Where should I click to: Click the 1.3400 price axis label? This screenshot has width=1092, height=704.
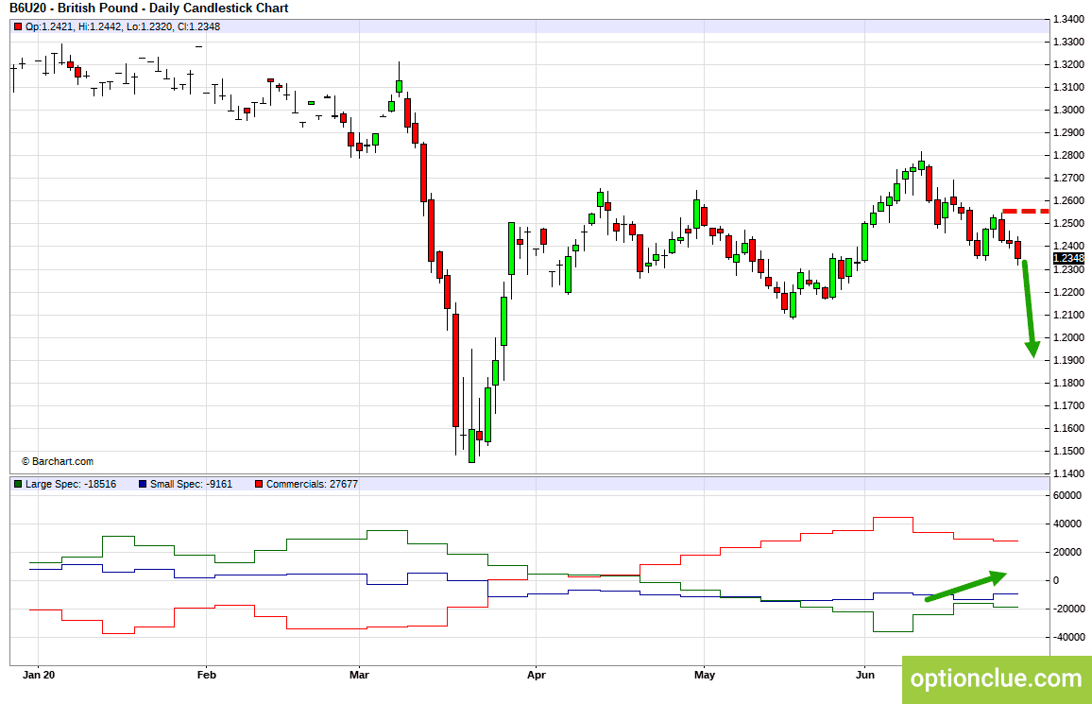point(1068,19)
